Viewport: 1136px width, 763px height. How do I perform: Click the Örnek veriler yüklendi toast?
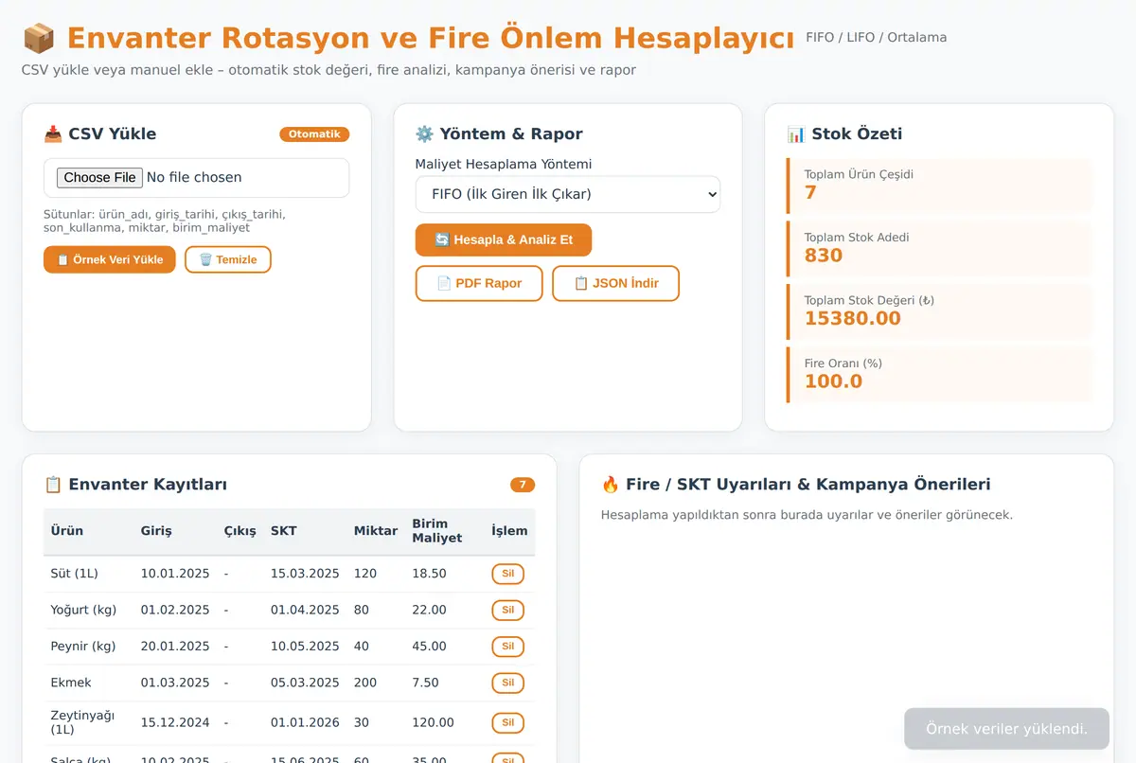coord(1006,729)
